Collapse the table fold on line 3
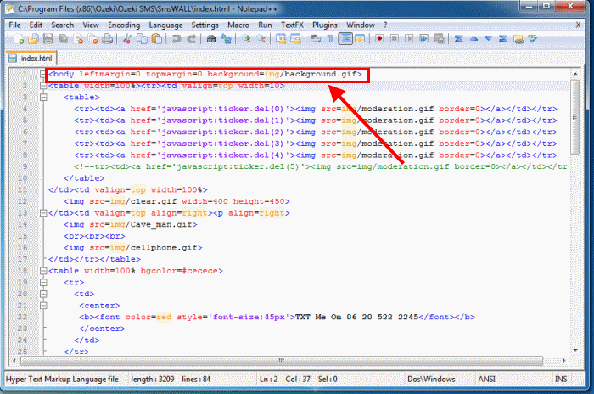Viewport: 594px width, 394px height. pos(43,98)
